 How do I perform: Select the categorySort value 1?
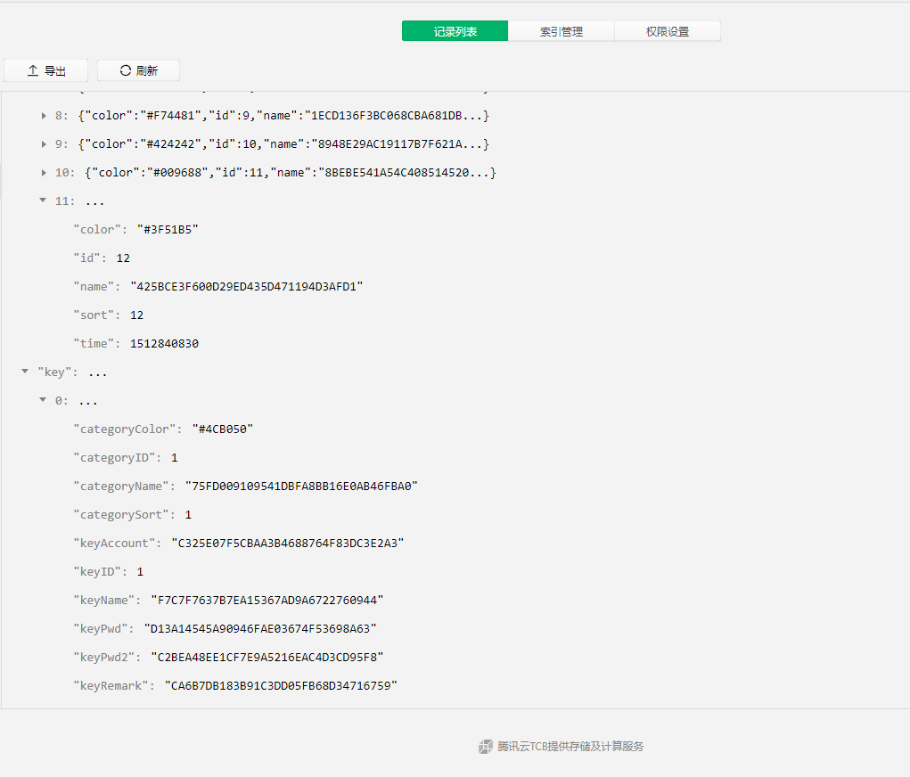click(x=188, y=515)
